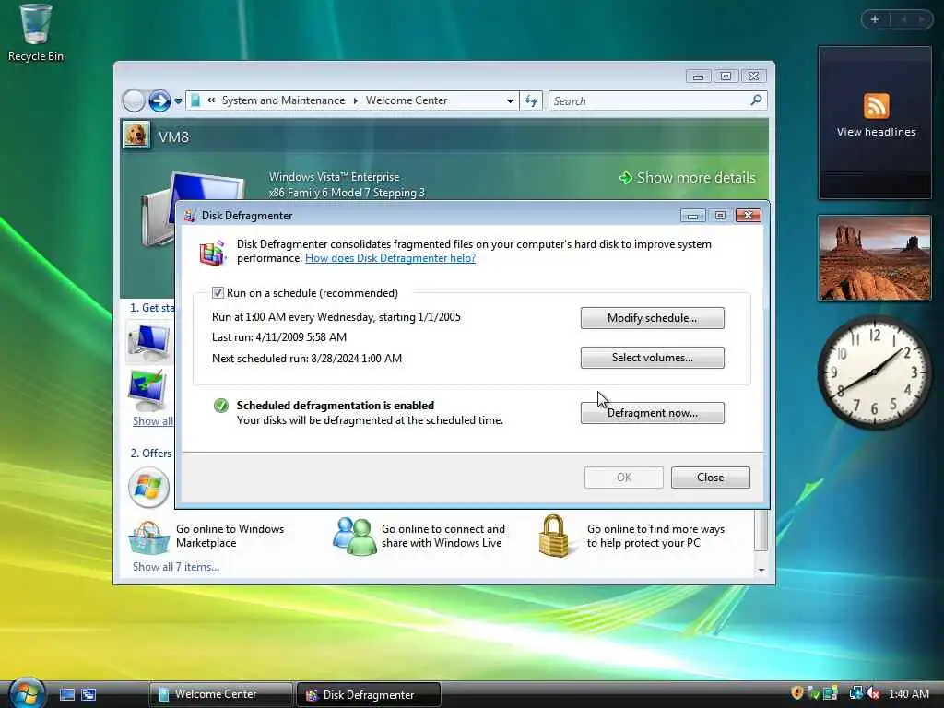
Task: Click the padlock protect your PC icon
Action: point(554,536)
